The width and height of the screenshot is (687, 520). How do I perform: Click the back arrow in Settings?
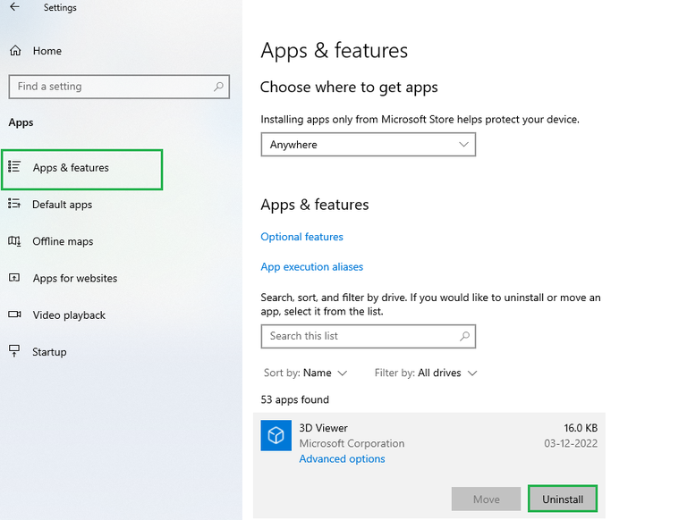coord(14,7)
